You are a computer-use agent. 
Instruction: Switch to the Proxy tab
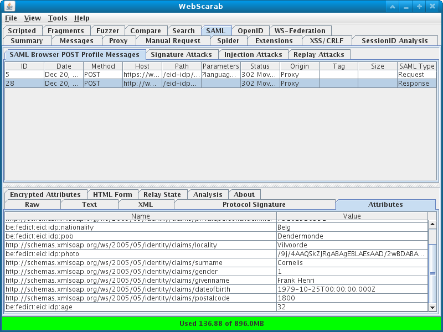coord(119,40)
